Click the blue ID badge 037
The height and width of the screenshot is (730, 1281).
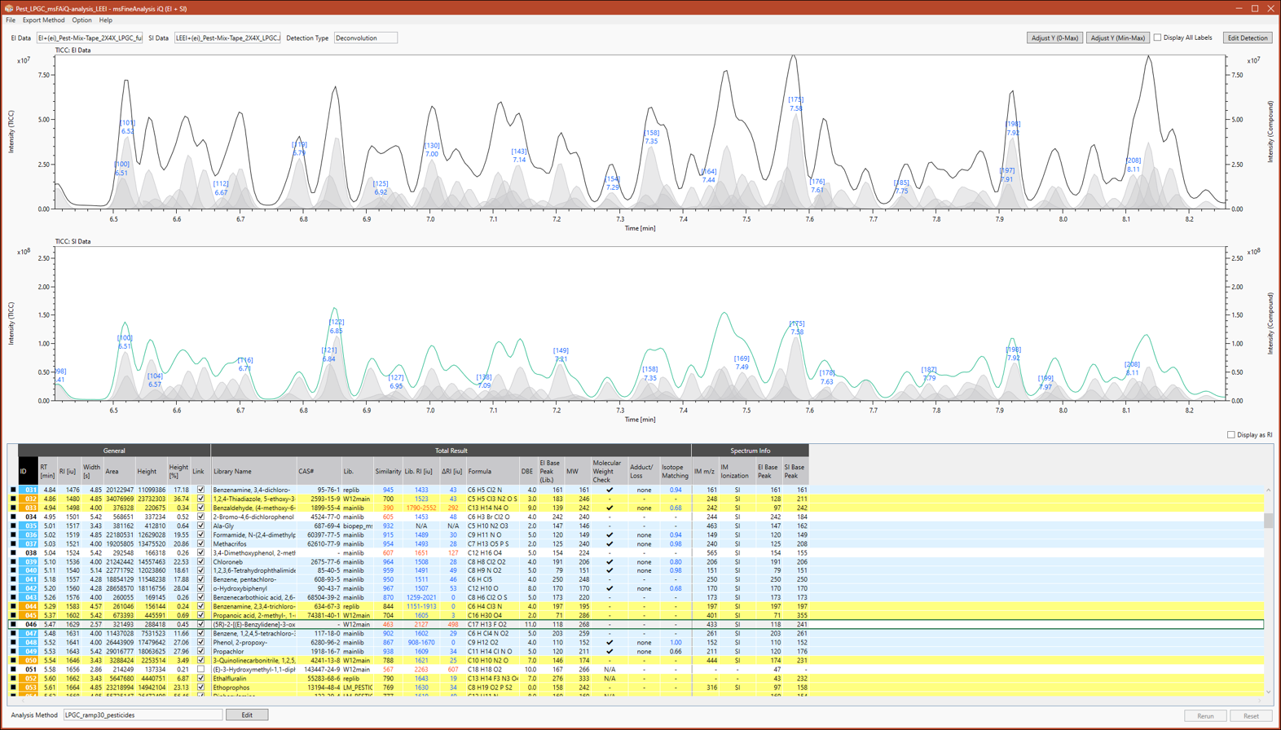[x=30, y=543]
